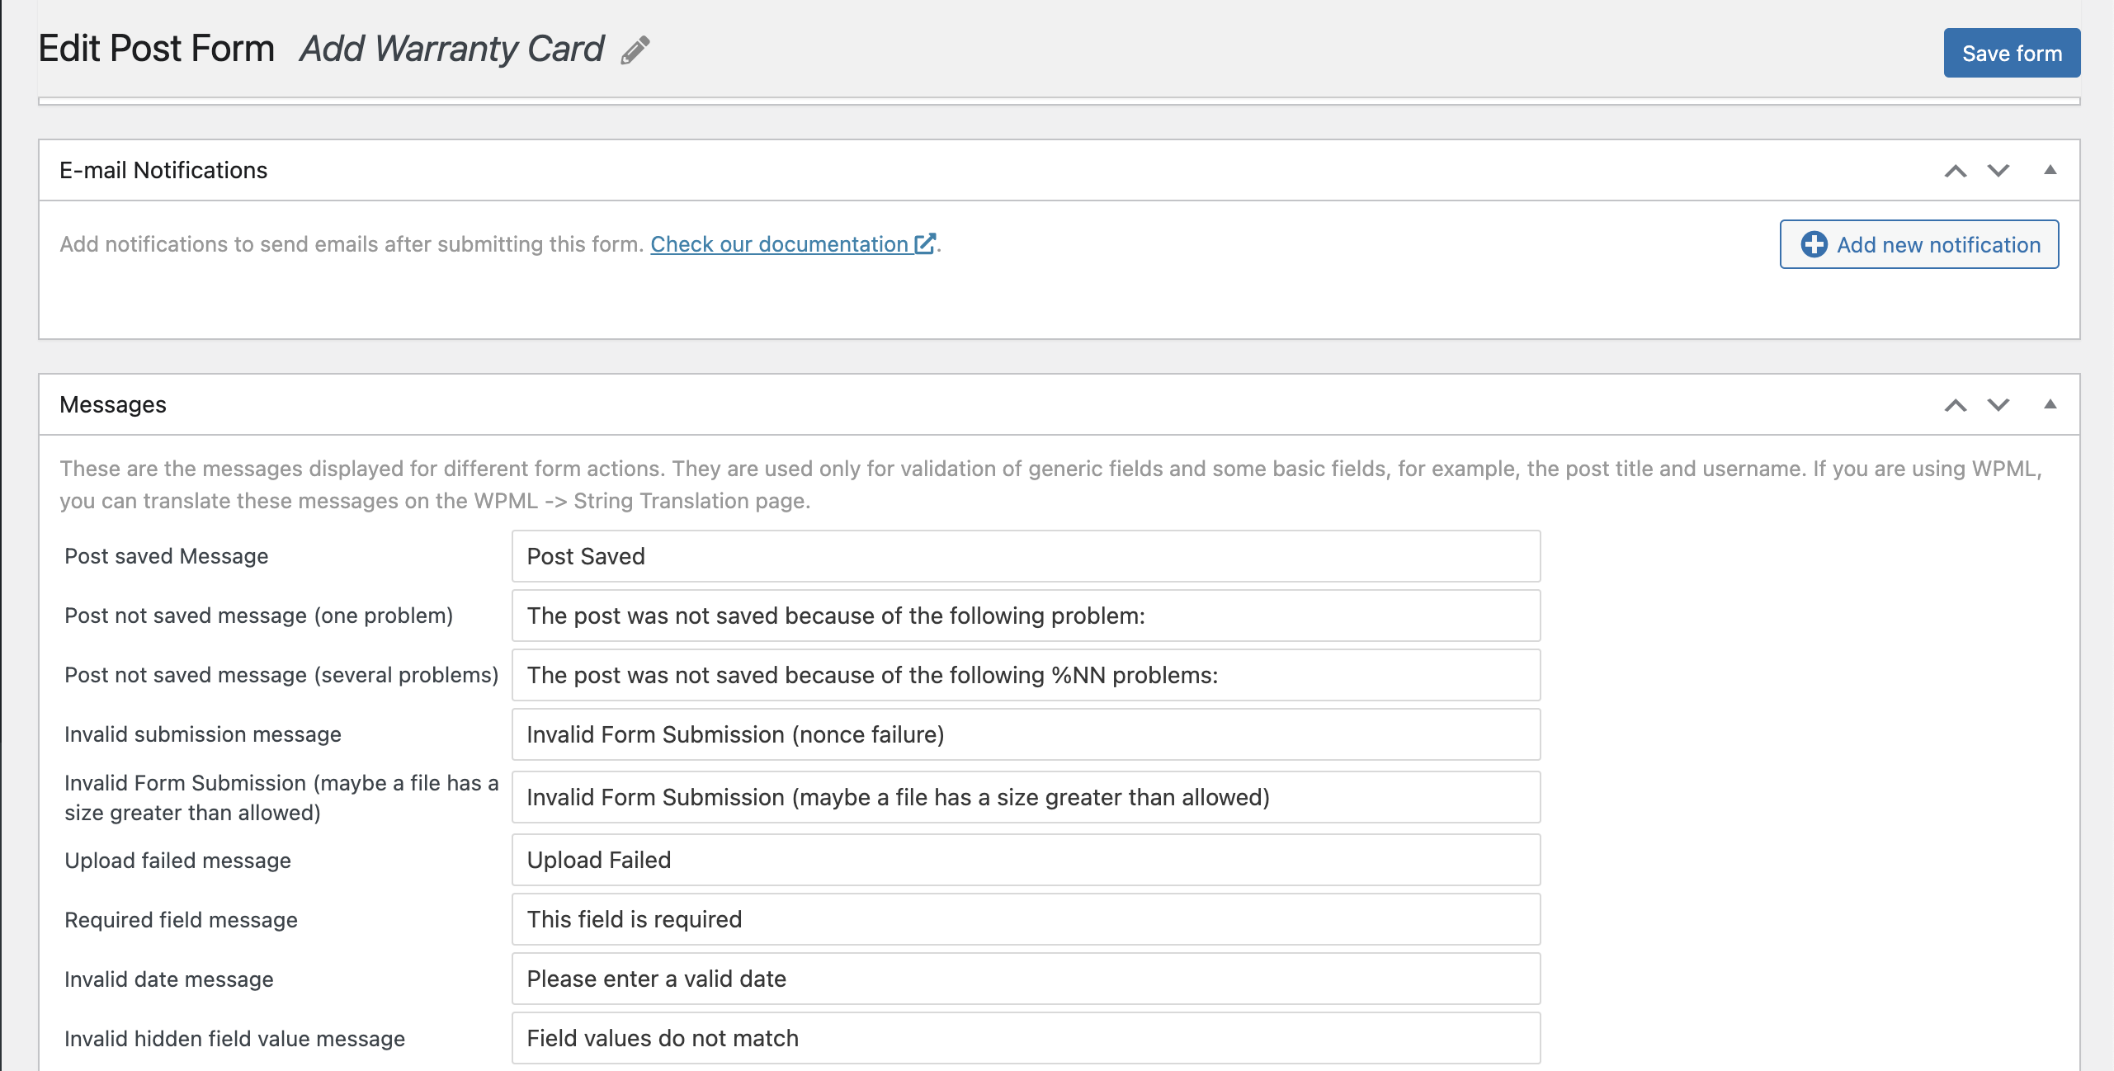Click the Invalid hidden field value input
The image size is (2114, 1071).
1026,1038
